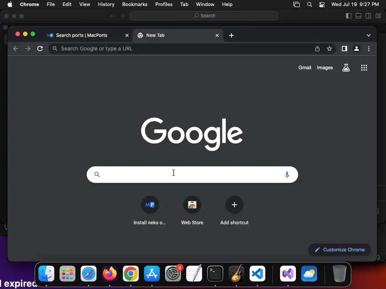Open Chrome three-dot menu
This screenshot has width=386, height=289.
point(369,49)
